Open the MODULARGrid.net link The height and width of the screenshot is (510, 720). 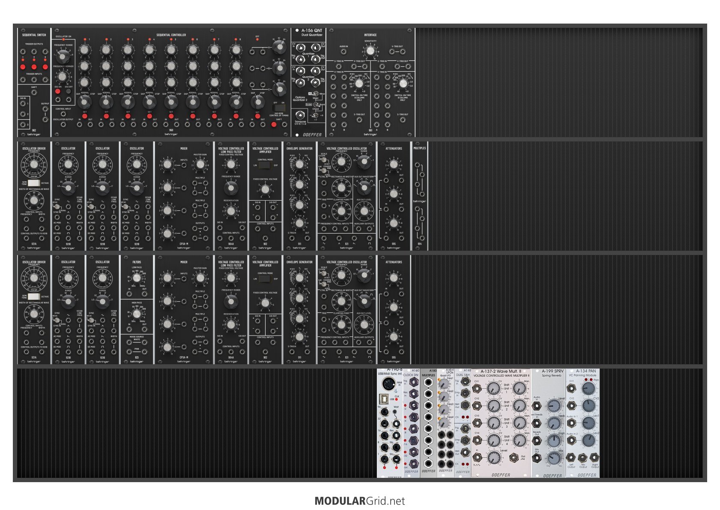pos(360,501)
